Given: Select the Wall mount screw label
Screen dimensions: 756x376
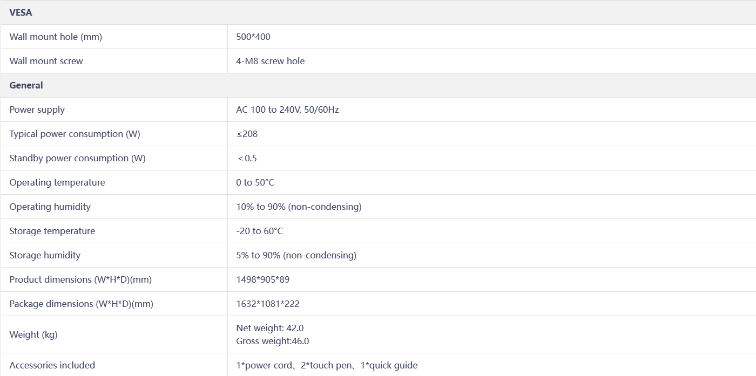Looking at the screenshot, I should click(46, 61).
